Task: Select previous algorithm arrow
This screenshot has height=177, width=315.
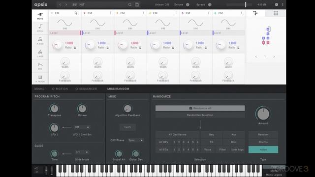Action: tap(256, 57)
